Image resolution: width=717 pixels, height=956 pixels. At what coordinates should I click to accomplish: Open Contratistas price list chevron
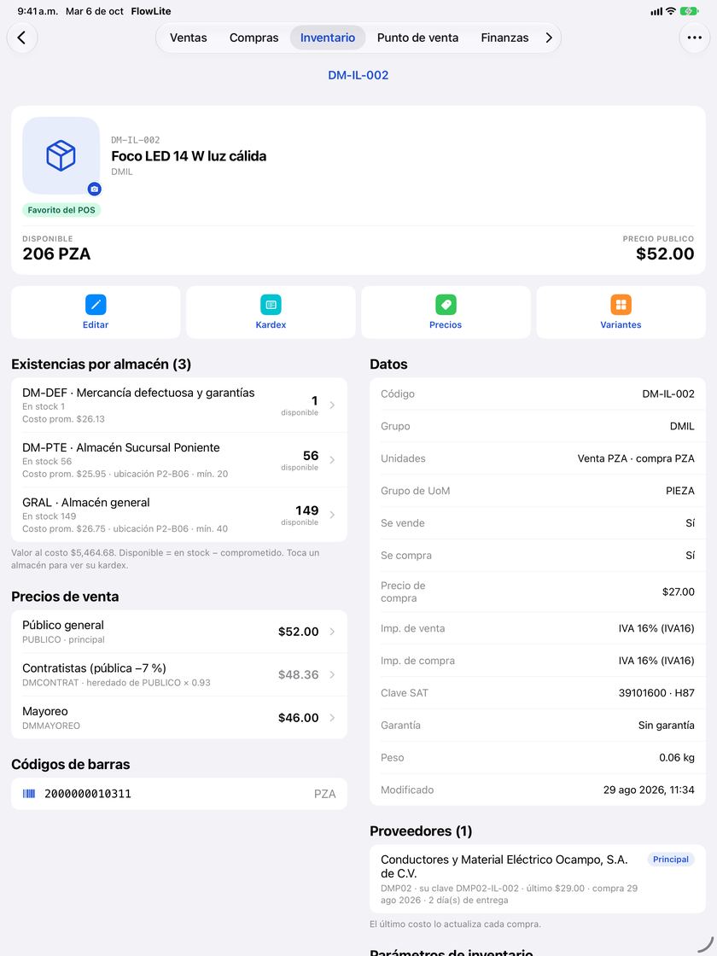(x=332, y=674)
